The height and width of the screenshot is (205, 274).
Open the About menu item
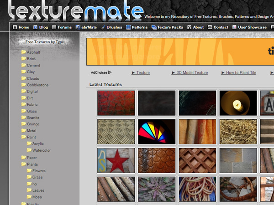coord(198,27)
